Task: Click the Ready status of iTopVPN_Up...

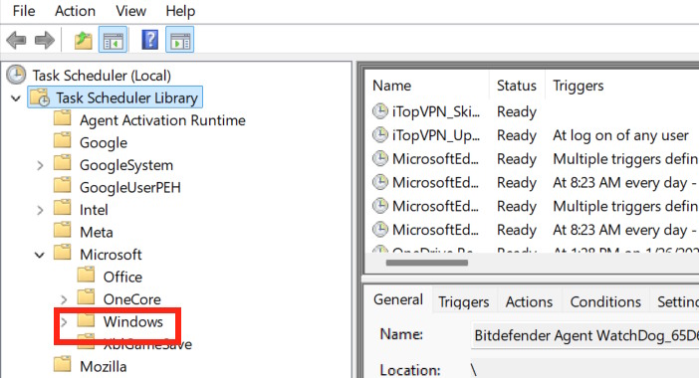Action: coord(517,135)
